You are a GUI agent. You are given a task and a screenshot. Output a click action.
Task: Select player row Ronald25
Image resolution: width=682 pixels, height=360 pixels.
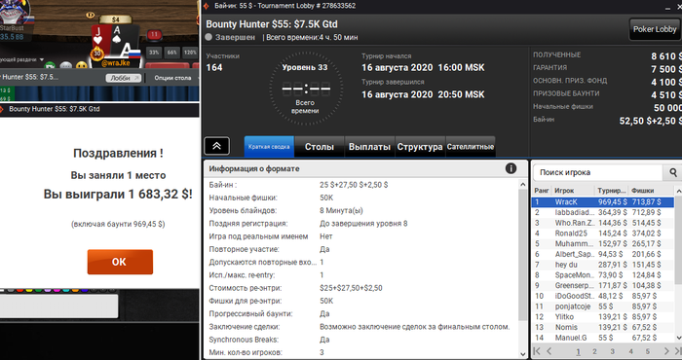pyautogui.click(x=602, y=234)
